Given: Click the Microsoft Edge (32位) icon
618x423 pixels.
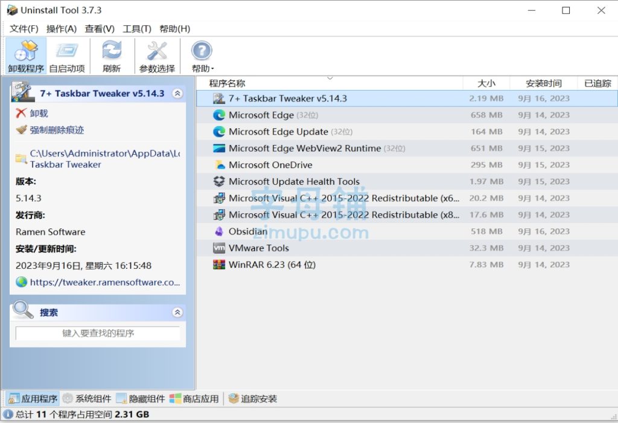Looking at the screenshot, I should point(218,115).
